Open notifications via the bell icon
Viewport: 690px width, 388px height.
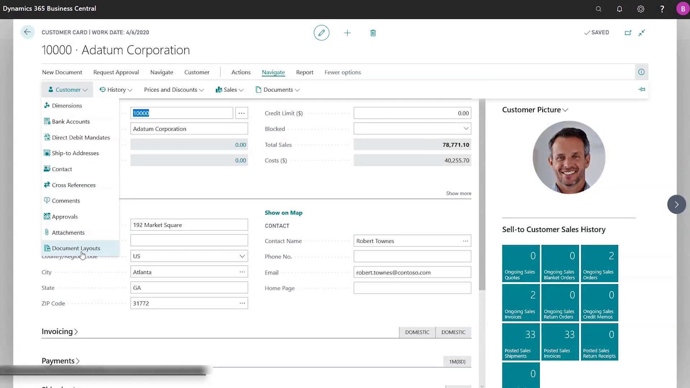click(x=620, y=9)
